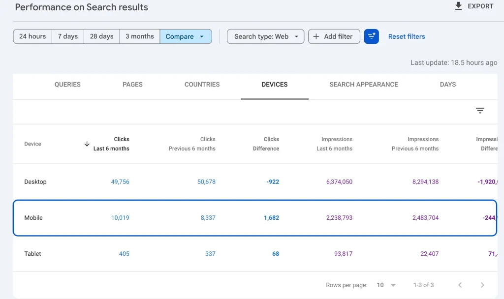
Task: Select the 24 hours date range
Action: click(x=32, y=36)
